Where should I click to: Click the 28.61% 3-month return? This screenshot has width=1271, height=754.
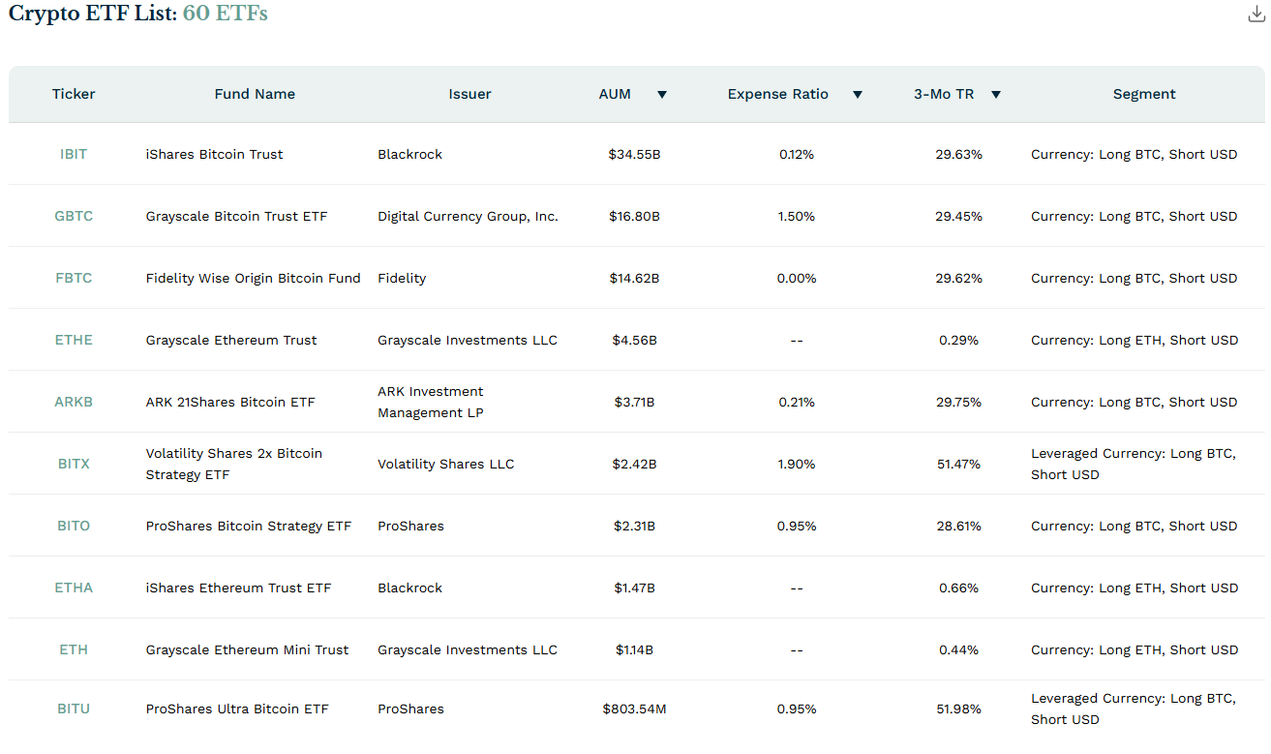958,526
